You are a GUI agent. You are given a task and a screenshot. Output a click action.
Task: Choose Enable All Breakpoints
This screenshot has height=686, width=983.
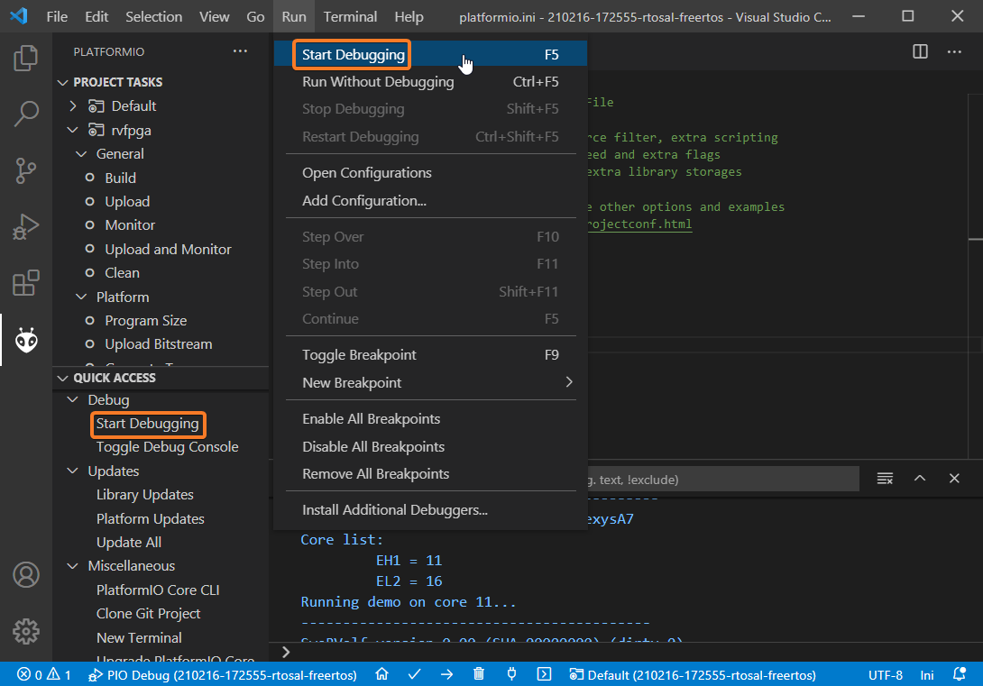(x=430, y=419)
